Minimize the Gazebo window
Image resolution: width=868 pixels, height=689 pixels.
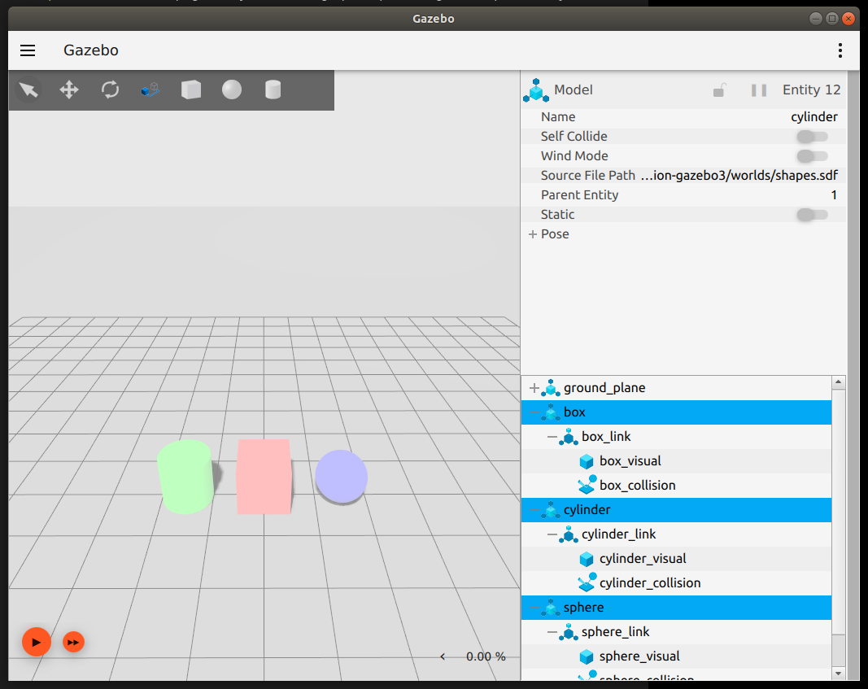tap(815, 19)
